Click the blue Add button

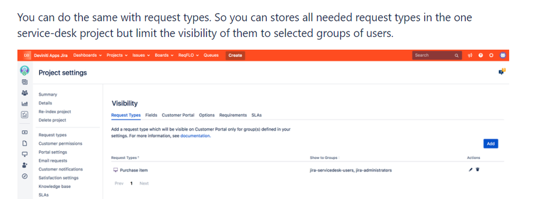(491, 144)
